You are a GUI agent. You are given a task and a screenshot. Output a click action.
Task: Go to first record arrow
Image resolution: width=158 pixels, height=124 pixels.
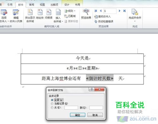tap(96, 11)
